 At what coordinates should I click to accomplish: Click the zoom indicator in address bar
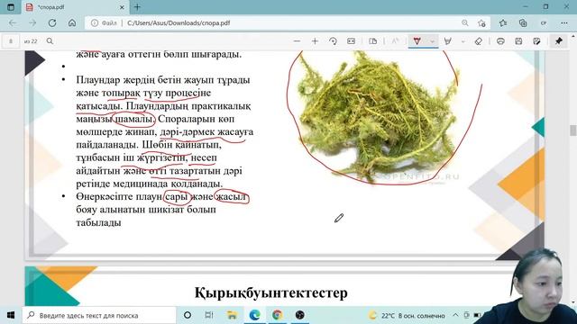465,22
